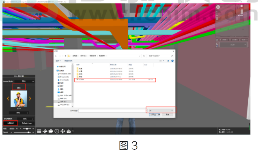Click the split arrow beside Open button
This screenshot has height=155, width=258.
click(x=159, y=115)
